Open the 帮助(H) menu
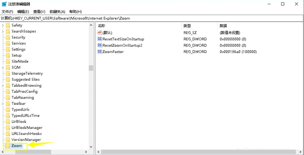 pos(75,12)
